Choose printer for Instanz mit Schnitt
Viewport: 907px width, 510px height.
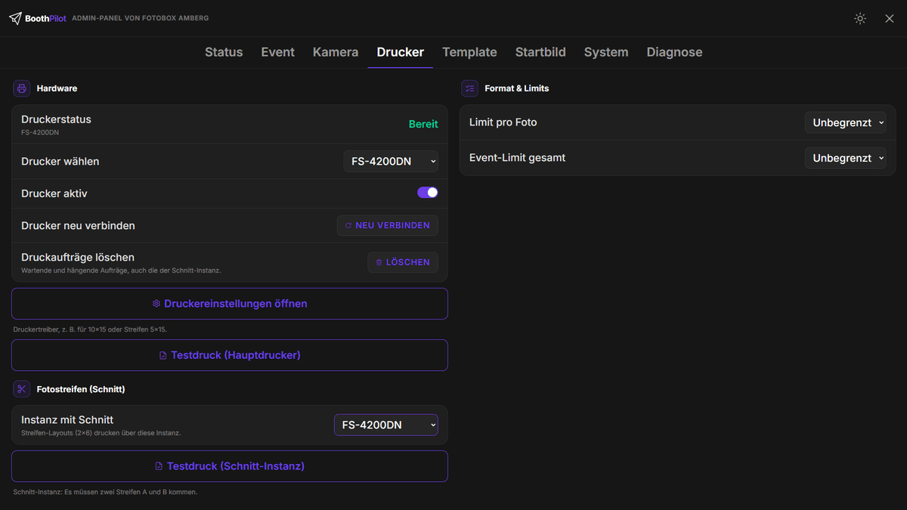coord(386,425)
